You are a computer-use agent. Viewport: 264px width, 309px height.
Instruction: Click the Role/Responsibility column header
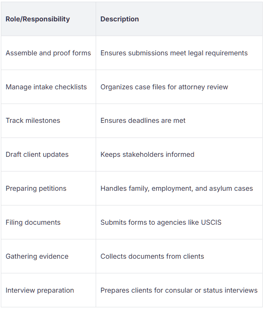[x=38, y=19]
